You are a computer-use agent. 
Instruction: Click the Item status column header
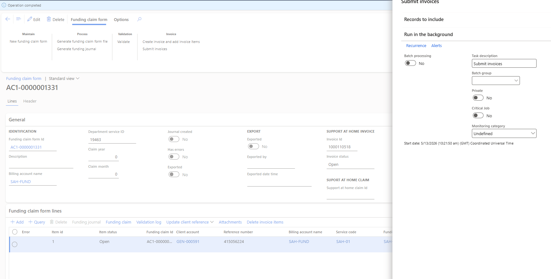pos(108,232)
